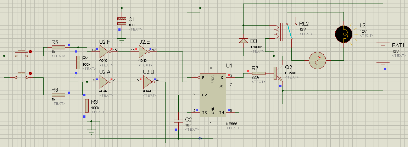This screenshot has width=408, height=147.
Task: Select the NE555 timer U1 body
Action: coord(213,95)
